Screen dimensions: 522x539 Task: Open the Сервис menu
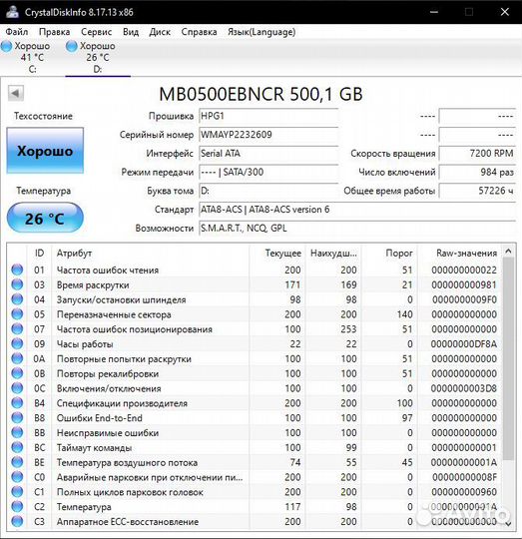click(x=96, y=32)
